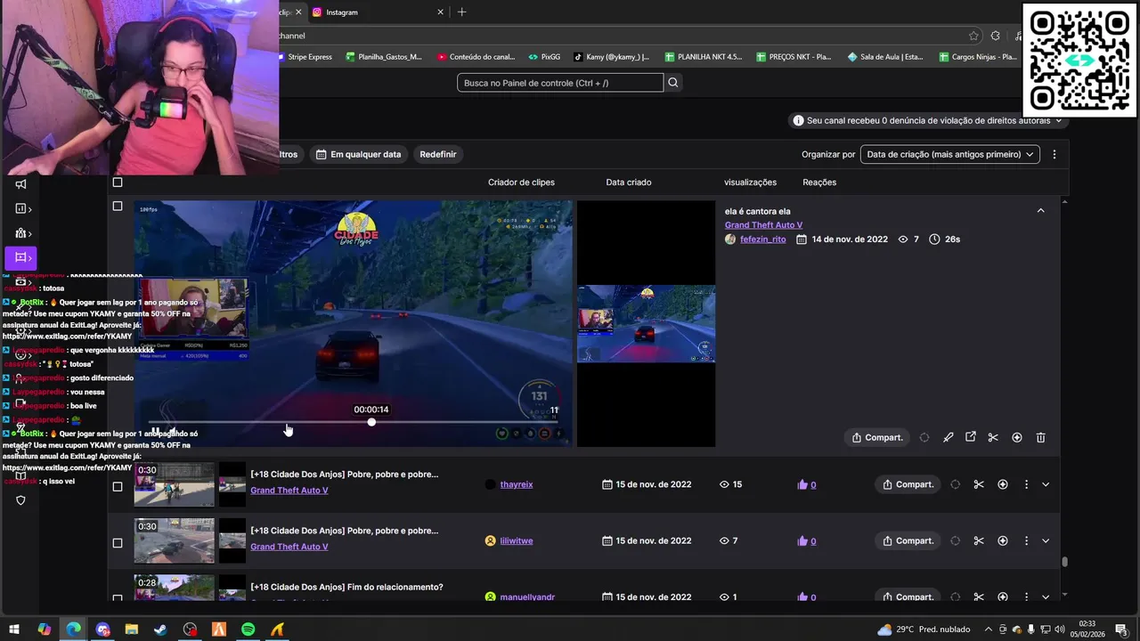Click the pencil edit icon for the expanded clip
This screenshot has height=641, width=1140.
[948, 437]
